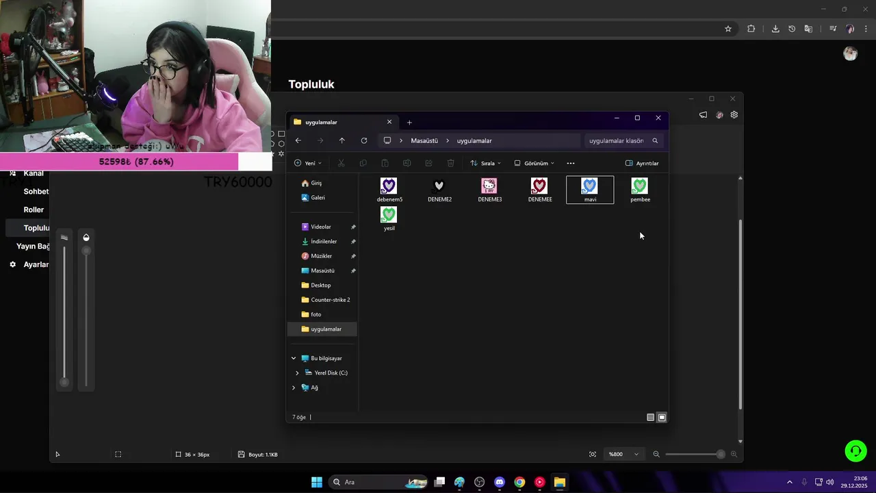The width and height of the screenshot is (876, 493).
Task: Add a new File Explorer tab
Action: (409, 123)
